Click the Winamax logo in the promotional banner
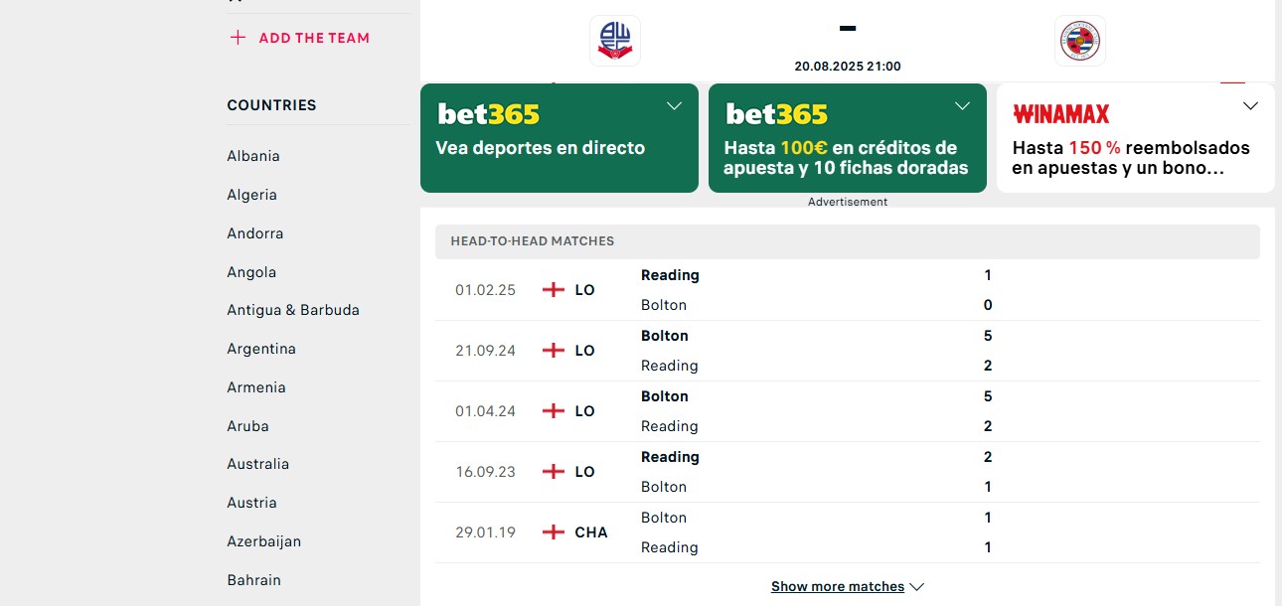The height and width of the screenshot is (606, 1282). (1061, 114)
